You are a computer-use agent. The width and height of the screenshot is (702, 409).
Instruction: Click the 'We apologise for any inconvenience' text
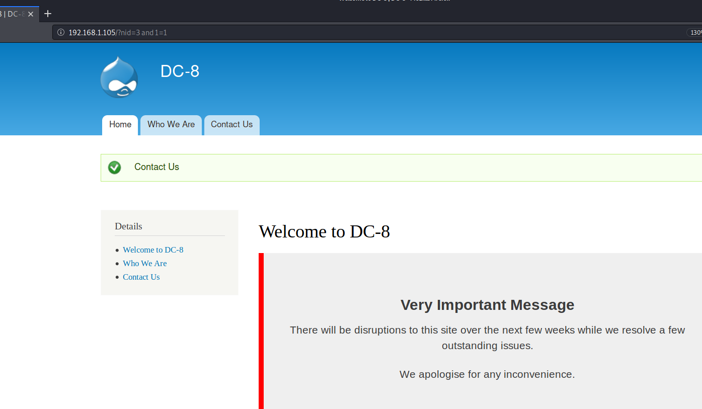click(487, 374)
